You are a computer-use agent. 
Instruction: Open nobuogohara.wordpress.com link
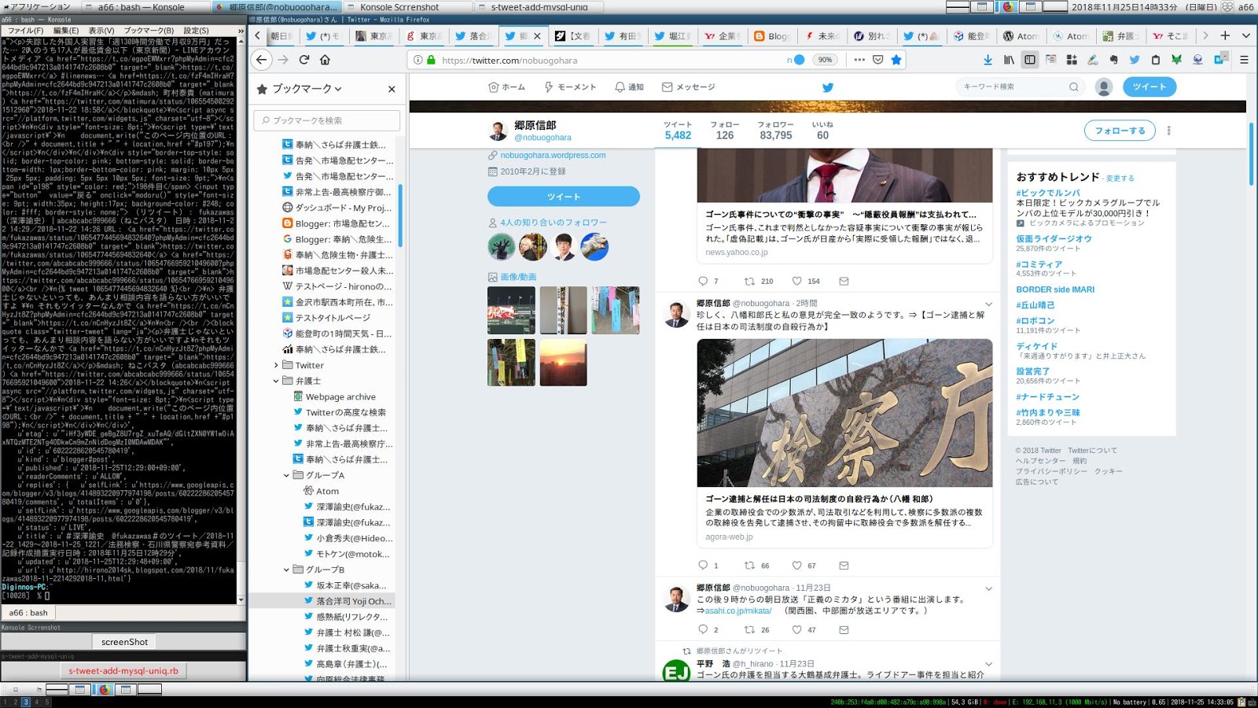tap(553, 156)
